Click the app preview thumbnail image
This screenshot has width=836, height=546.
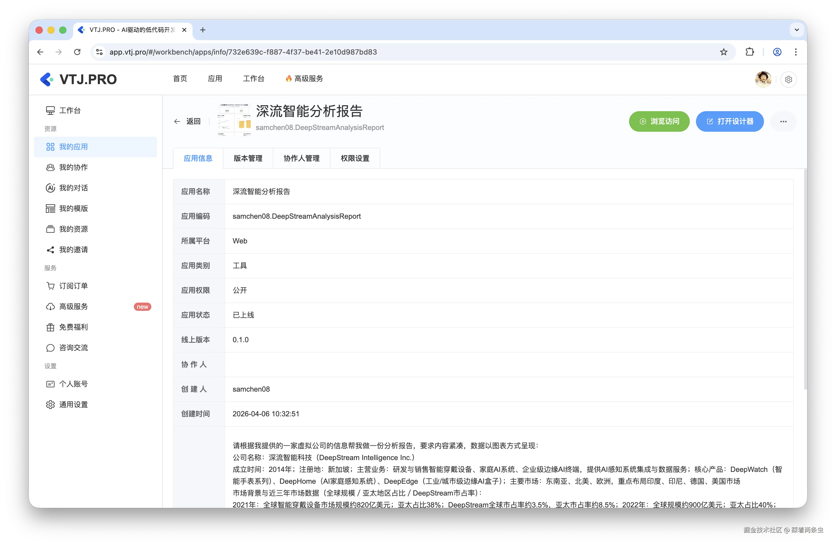(234, 120)
